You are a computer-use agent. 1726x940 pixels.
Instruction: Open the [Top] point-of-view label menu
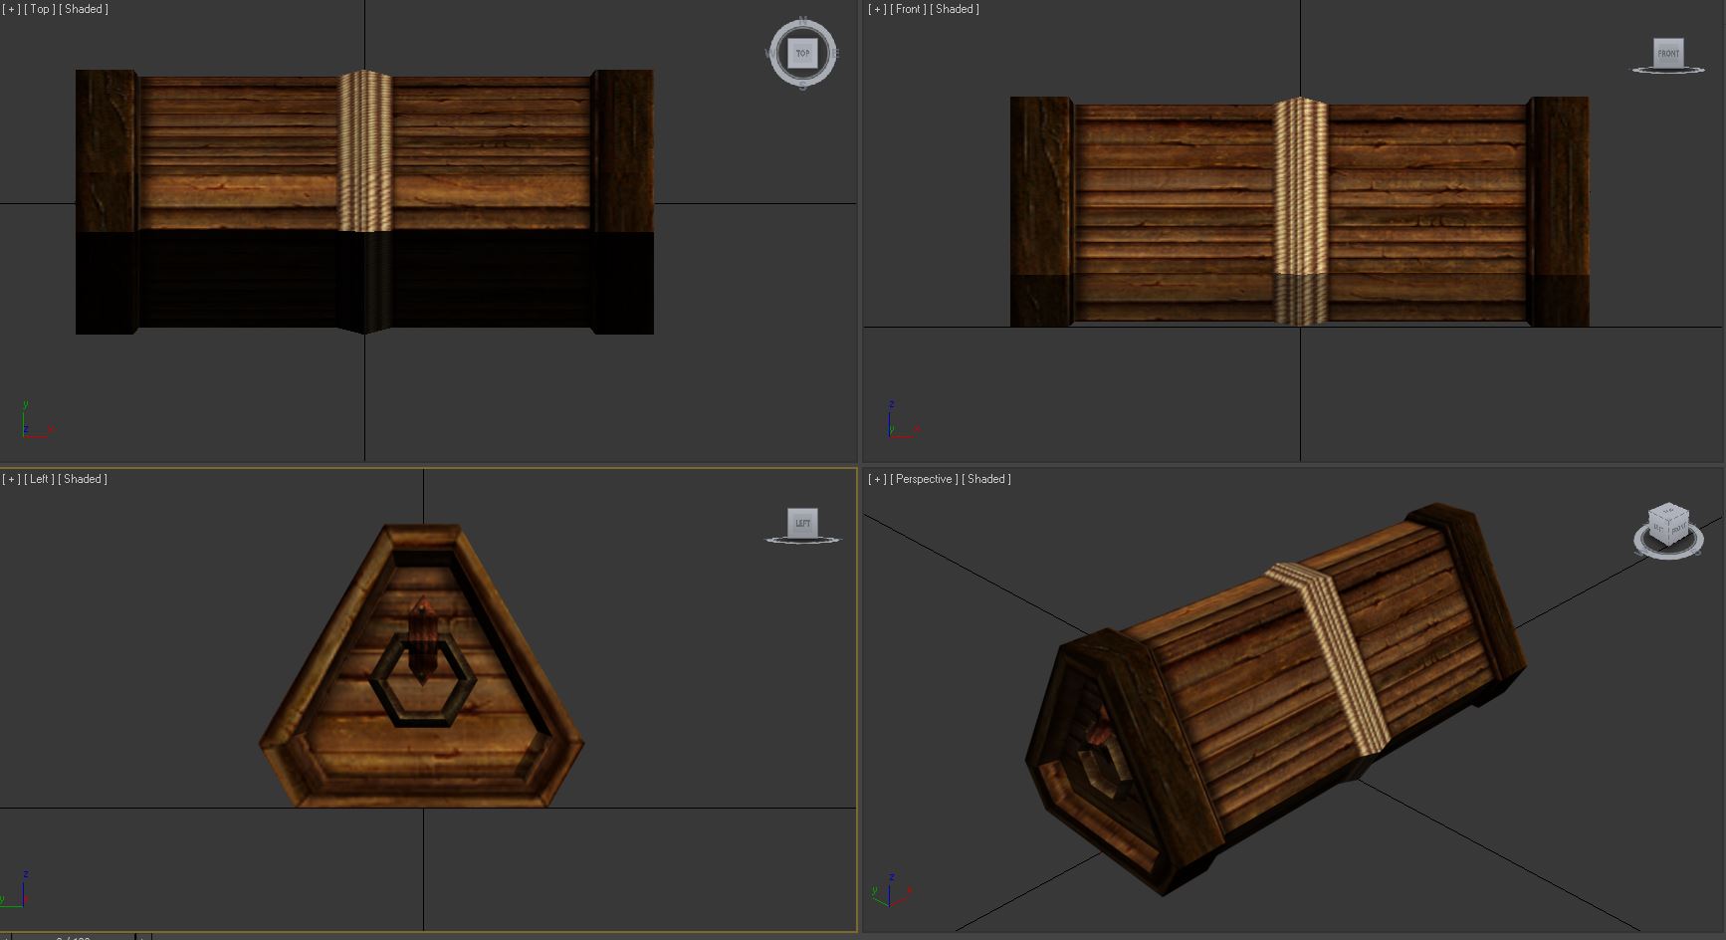[x=39, y=9]
